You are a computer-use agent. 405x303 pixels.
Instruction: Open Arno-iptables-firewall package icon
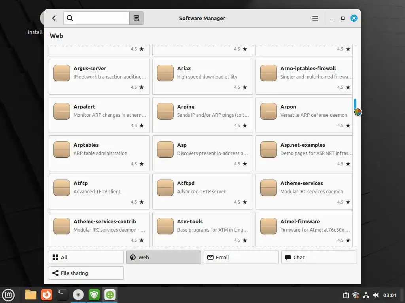coord(269,73)
